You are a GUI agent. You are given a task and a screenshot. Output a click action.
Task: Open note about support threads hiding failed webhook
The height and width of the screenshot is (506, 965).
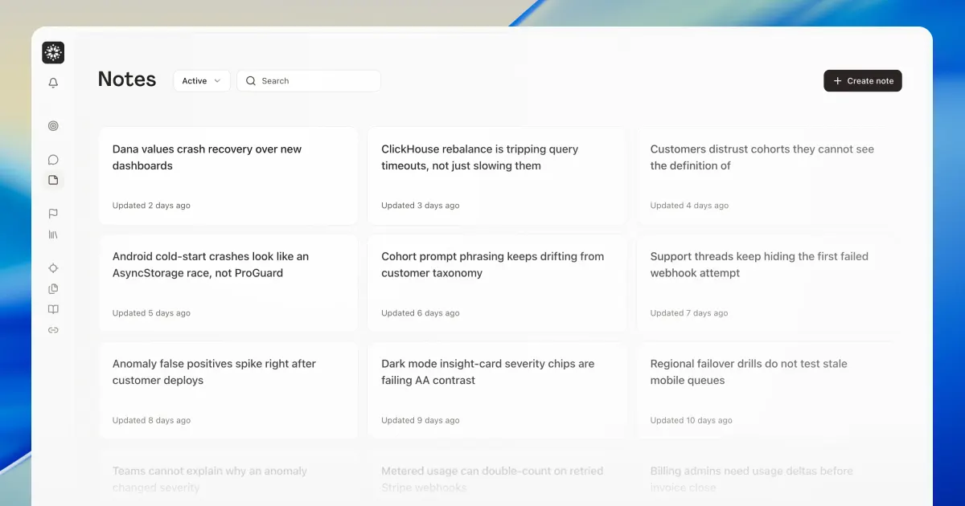(x=766, y=284)
